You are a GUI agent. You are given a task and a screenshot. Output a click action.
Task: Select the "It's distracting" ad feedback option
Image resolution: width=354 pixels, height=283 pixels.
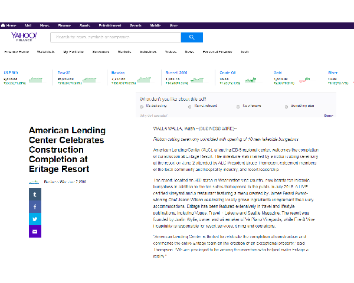click(142, 107)
